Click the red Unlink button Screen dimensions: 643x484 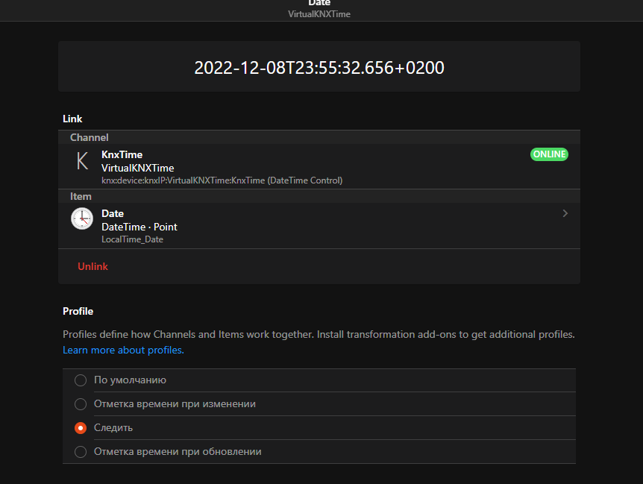pyautogui.click(x=92, y=266)
